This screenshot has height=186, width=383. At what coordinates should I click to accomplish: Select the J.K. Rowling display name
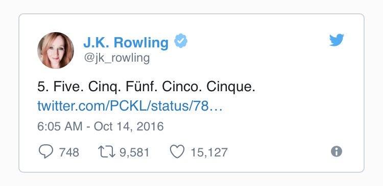[126, 42]
